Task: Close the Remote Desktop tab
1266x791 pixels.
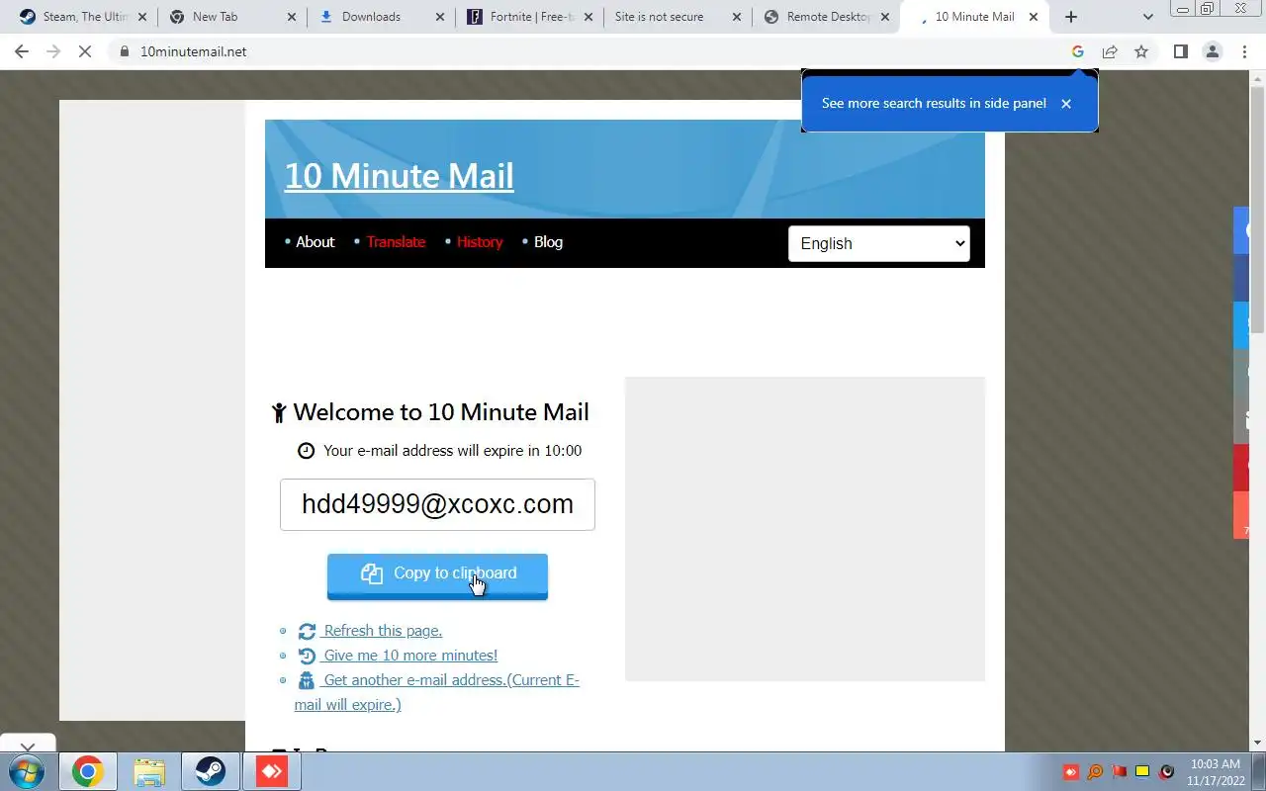Action: coord(885,17)
